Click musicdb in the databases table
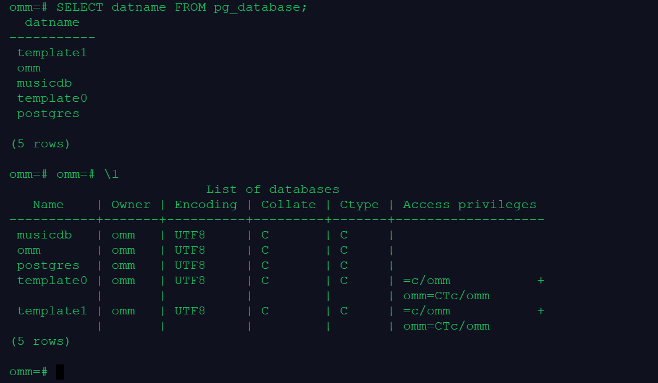Viewport: 658px width, 383px height. [44, 235]
